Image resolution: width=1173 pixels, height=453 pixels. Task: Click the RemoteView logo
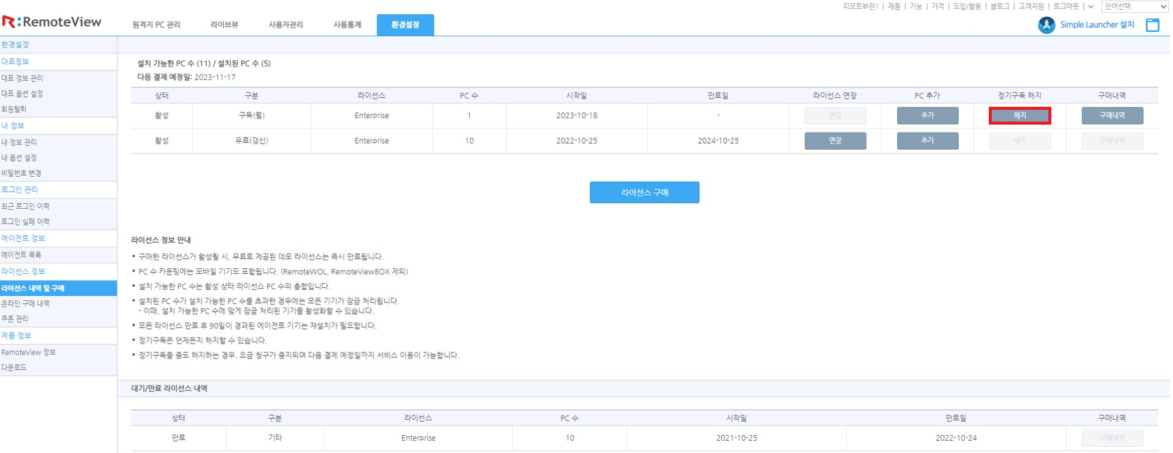pos(52,22)
